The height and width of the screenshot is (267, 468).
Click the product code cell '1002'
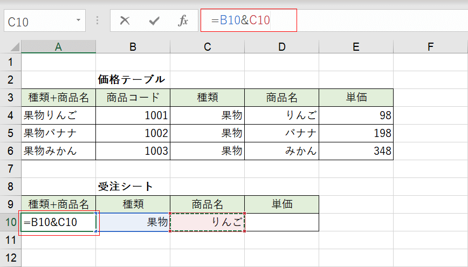[x=133, y=133]
